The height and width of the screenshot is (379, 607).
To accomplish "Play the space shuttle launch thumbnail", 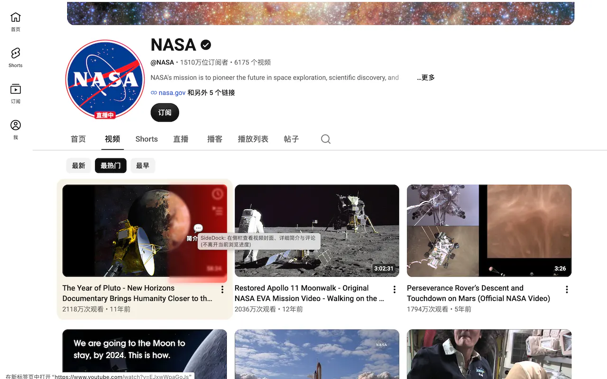I will [x=317, y=354].
